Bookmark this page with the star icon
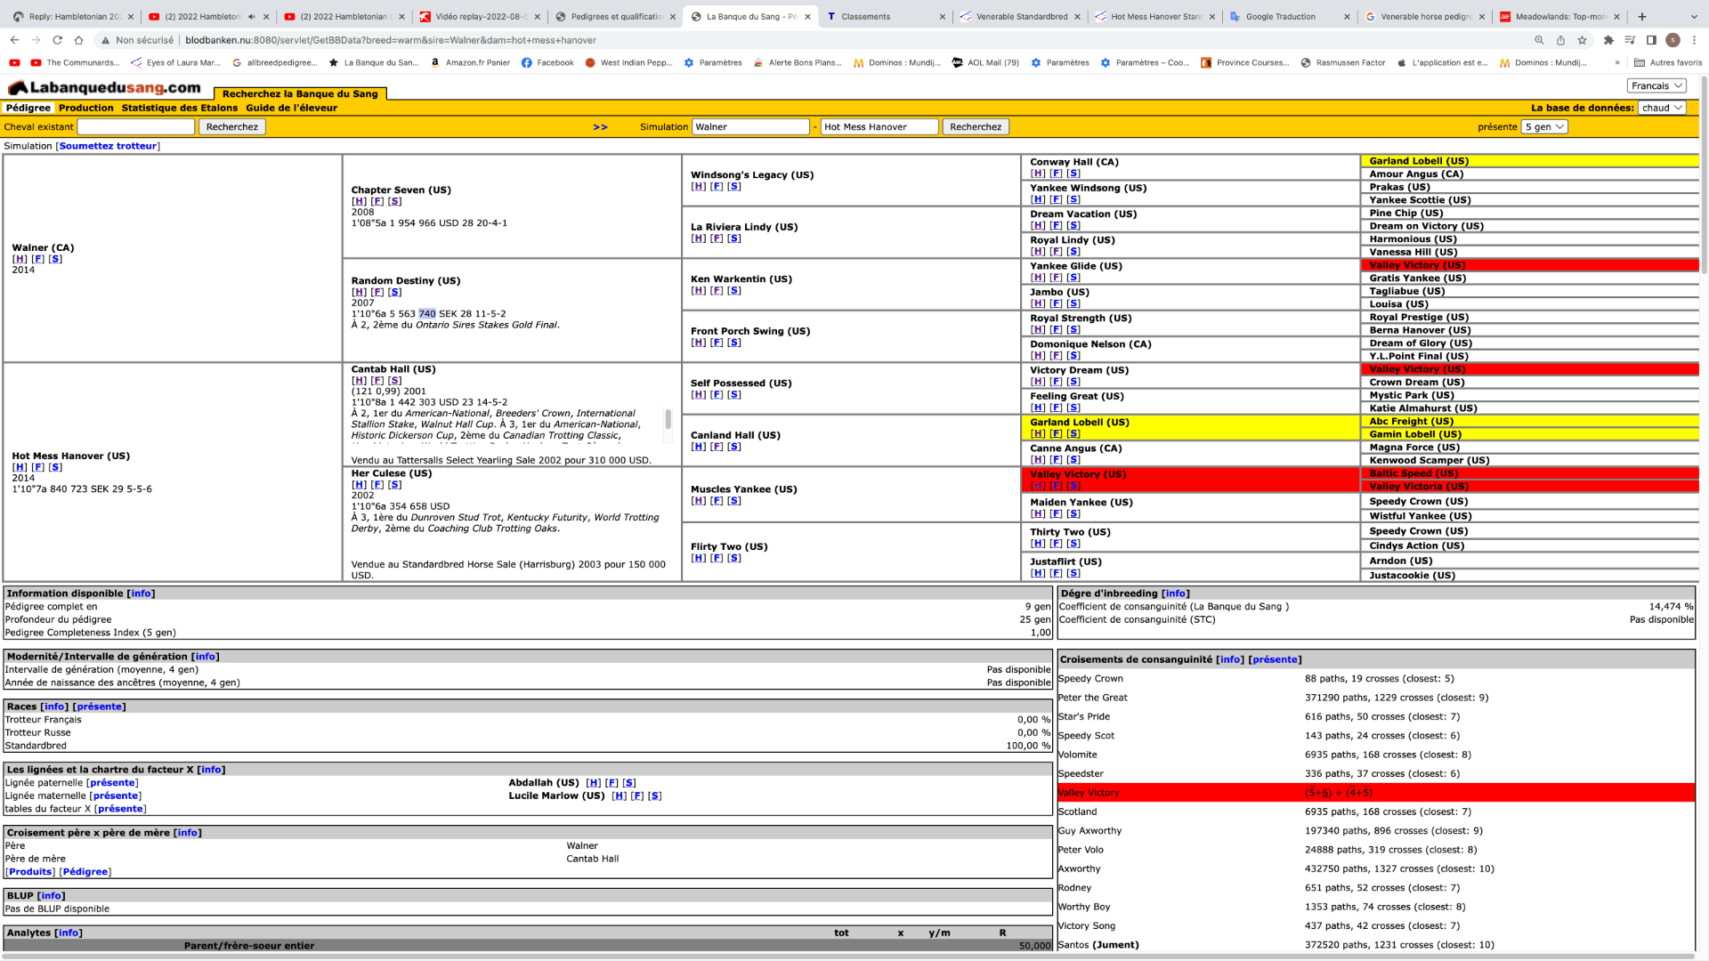The image size is (1709, 961). [x=1582, y=40]
